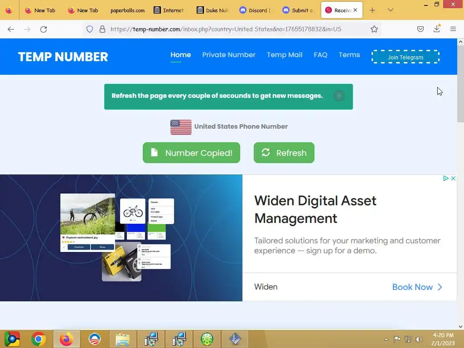This screenshot has width=464, height=348.
Task: Close the Widen advertisement
Action: (453, 178)
